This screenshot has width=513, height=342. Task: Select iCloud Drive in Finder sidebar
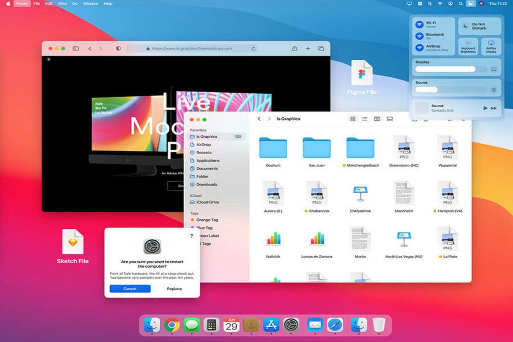coord(207,202)
